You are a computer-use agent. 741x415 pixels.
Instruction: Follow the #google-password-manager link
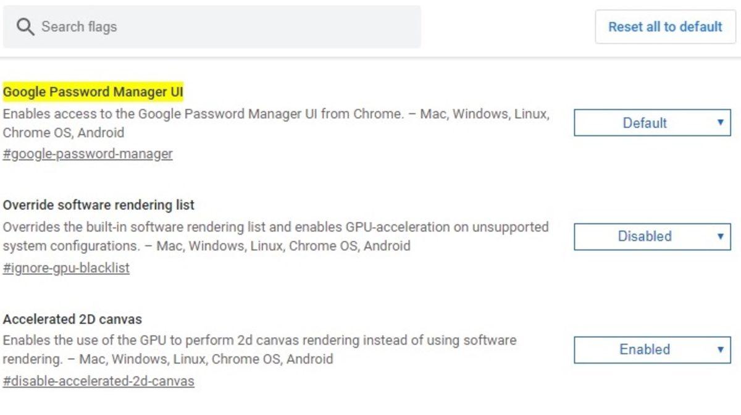point(87,154)
